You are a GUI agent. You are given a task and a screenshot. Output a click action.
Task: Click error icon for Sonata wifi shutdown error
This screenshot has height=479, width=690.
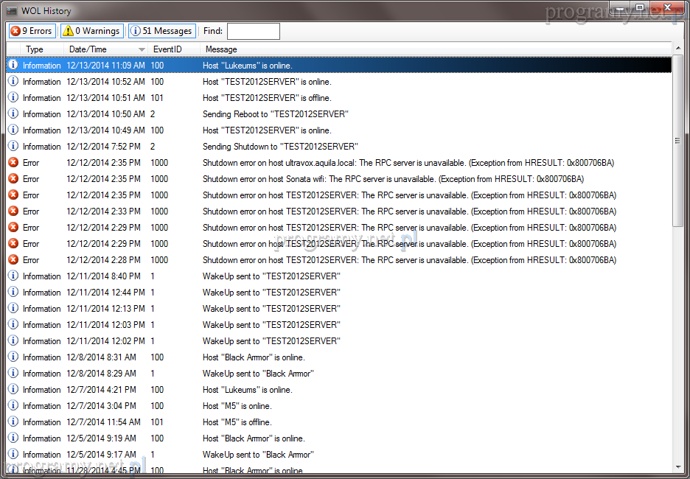coord(13,179)
